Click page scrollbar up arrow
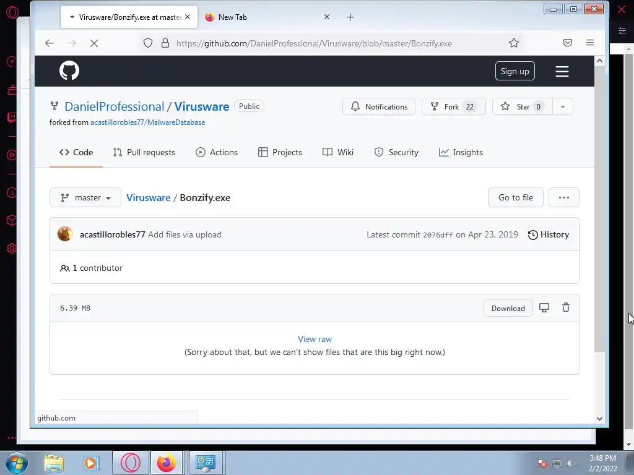Image resolution: width=634 pixels, height=475 pixels. pyautogui.click(x=599, y=61)
